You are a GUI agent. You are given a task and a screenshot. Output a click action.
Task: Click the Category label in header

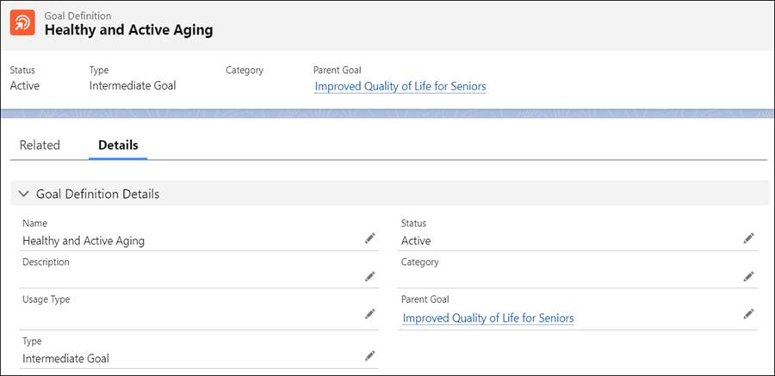point(245,71)
